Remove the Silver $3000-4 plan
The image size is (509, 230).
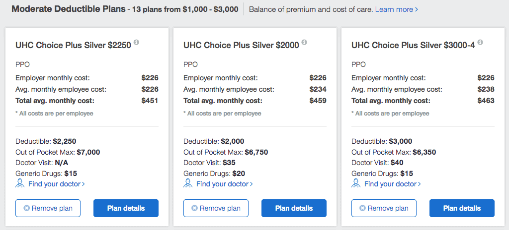(384, 208)
